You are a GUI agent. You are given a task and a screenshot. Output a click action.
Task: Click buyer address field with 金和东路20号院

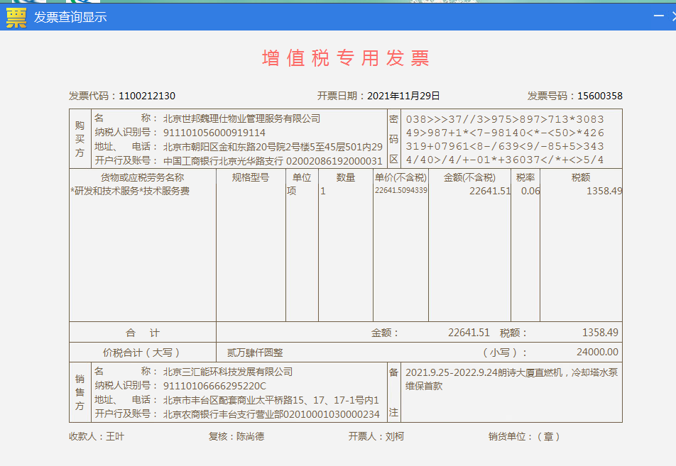point(273,147)
